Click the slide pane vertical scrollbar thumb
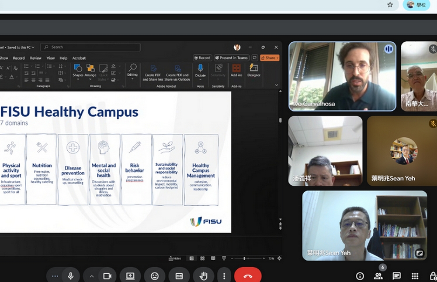 [280, 120]
